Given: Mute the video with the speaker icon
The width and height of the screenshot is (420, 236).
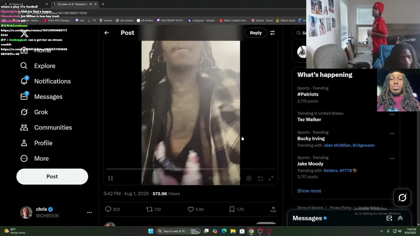Looking at the screenshot, I should pyautogui.click(x=238, y=178).
